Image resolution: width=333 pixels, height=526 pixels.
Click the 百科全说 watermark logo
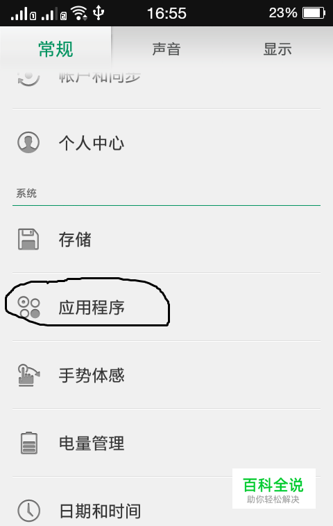pyautogui.click(x=274, y=489)
